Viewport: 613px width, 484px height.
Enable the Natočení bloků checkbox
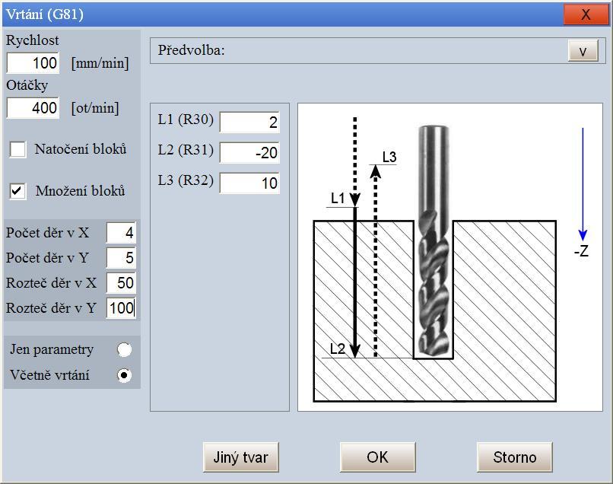tap(18, 149)
